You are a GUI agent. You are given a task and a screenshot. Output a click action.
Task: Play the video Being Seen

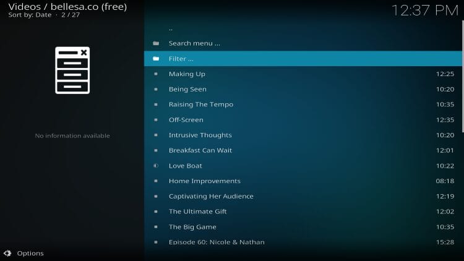pyautogui.click(x=187, y=89)
